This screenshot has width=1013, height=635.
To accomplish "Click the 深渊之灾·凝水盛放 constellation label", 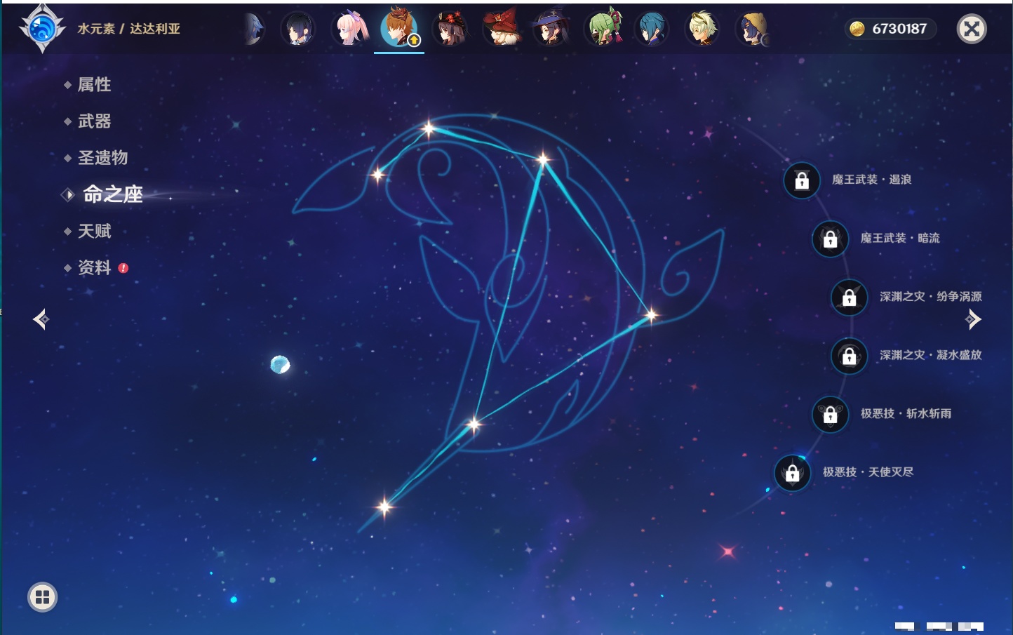I will (x=931, y=355).
